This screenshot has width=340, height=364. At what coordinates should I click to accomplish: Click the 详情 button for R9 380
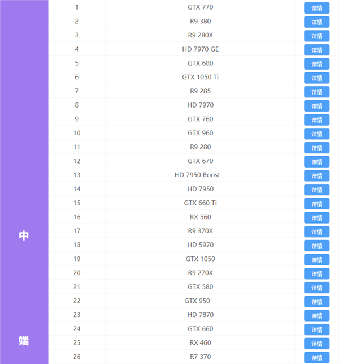pyautogui.click(x=317, y=22)
